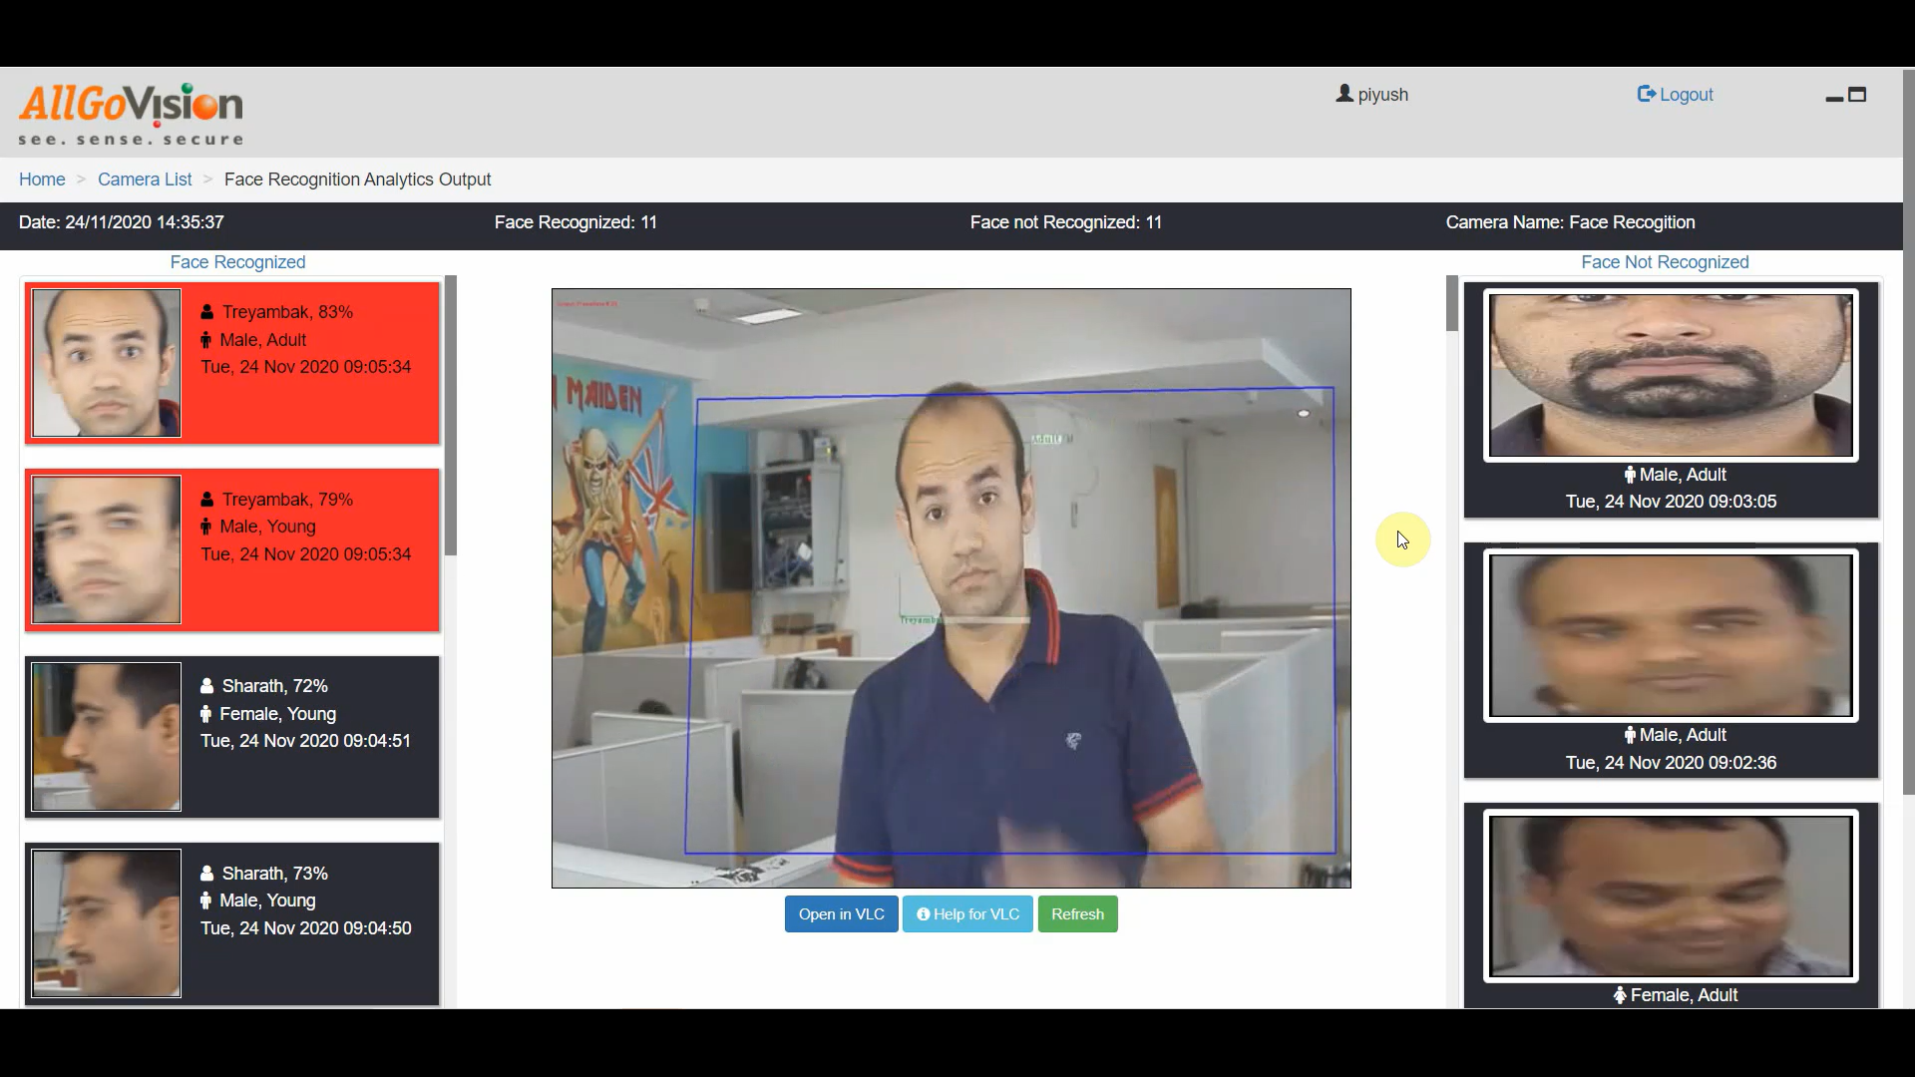This screenshot has height=1077, width=1915.
Task: Click gender icon of unrecognized face at 09:03:05
Action: tap(1630, 475)
